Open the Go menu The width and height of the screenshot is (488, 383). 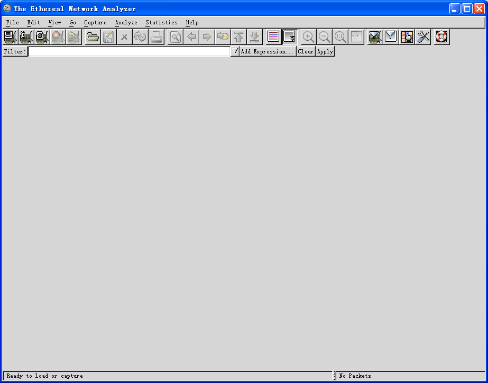(72, 22)
